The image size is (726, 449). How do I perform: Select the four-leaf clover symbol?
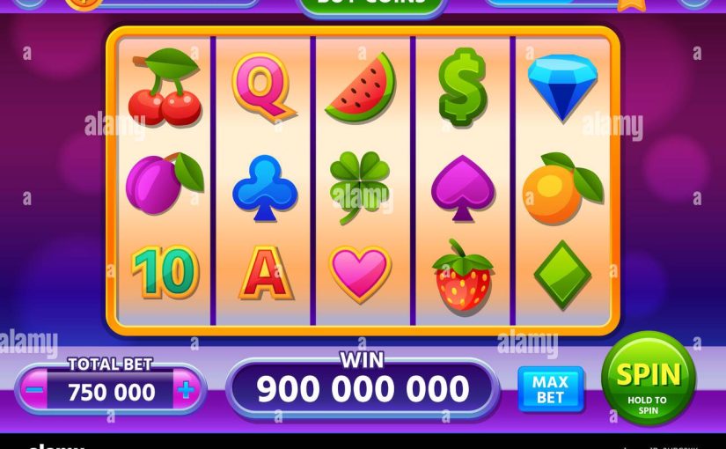(360, 188)
